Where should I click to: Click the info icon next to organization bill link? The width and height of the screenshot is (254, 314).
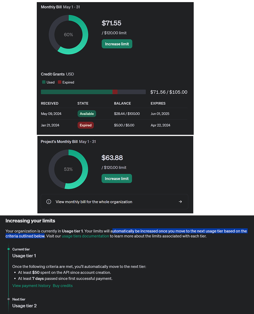49,201
